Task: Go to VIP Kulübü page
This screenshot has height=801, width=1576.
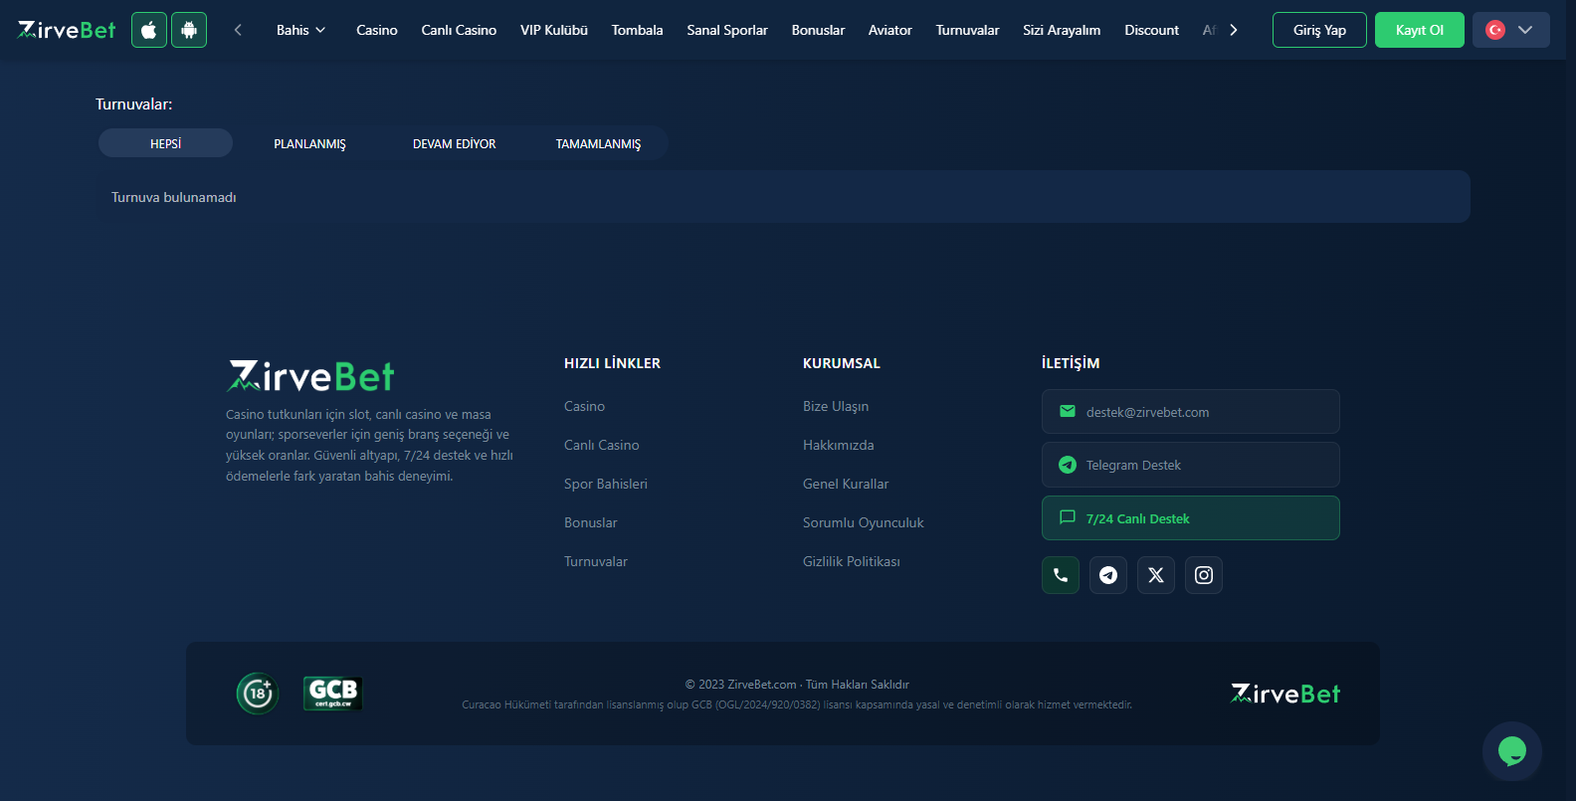Action: [x=554, y=30]
